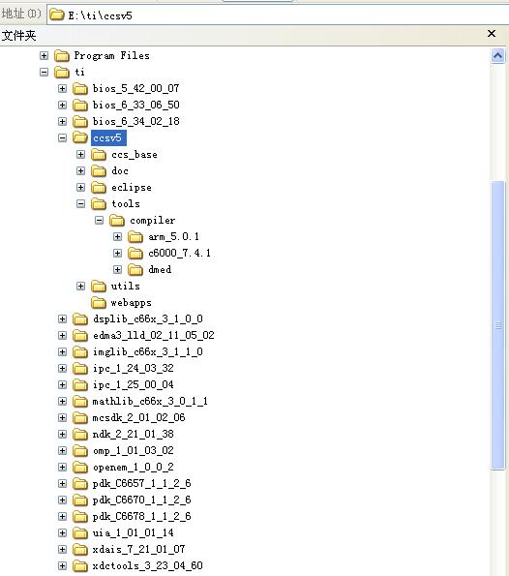
Task: Select the pdk_C6657_1_1_2_6 folder
Action: coord(141,484)
